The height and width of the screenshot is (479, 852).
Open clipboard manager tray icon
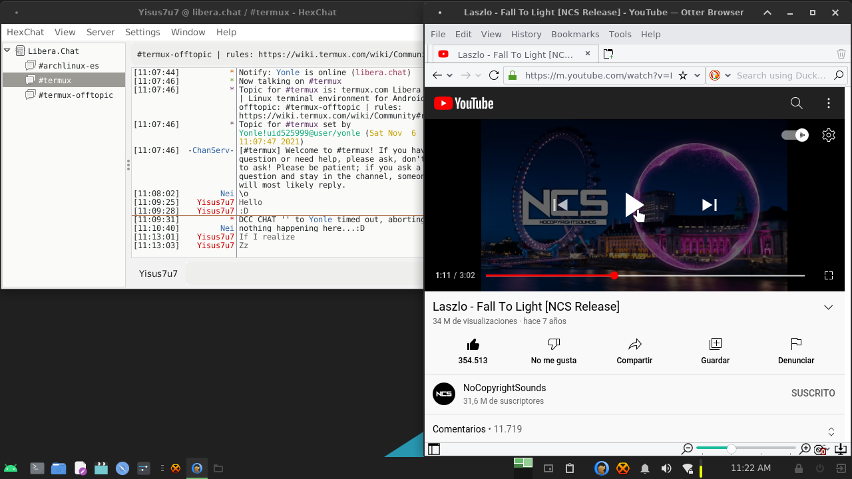click(570, 468)
